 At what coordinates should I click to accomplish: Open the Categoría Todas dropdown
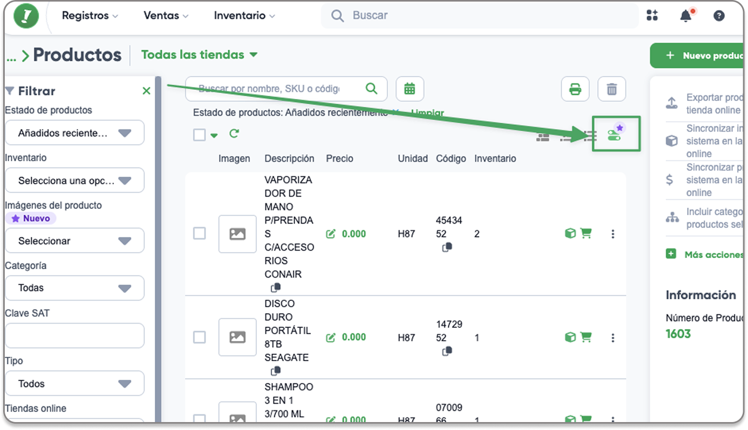(x=75, y=288)
